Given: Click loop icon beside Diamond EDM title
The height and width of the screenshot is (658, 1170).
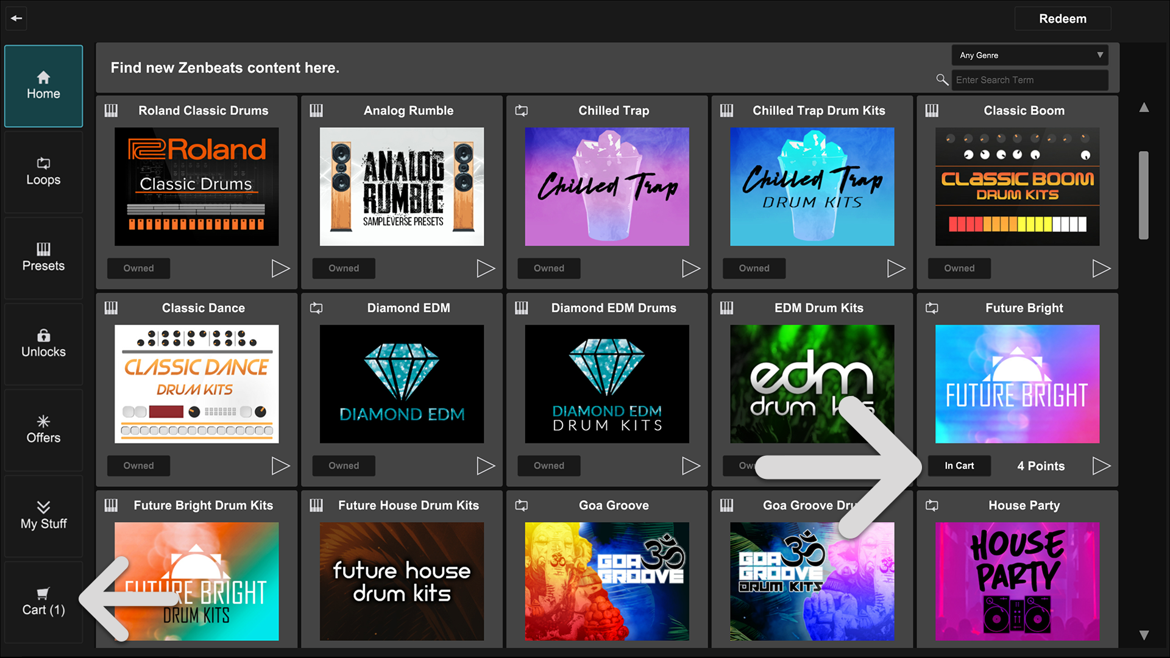Looking at the screenshot, I should [x=316, y=308].
